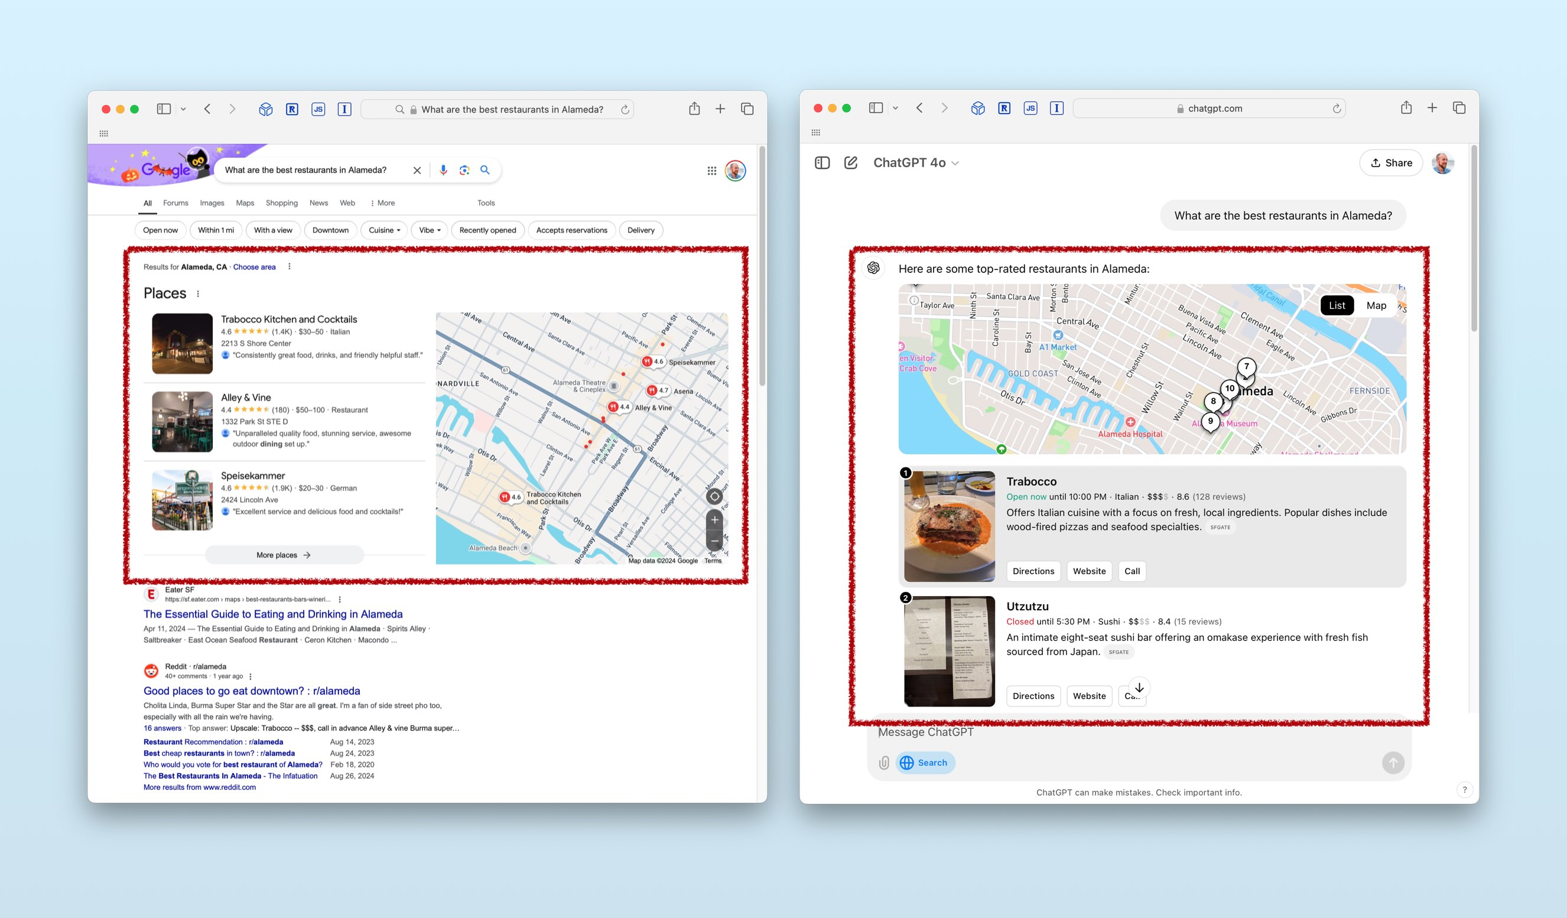Click the Google voice search microphone icon
The height and width of the screenshot is (918, 1567).
(x=443, y=170)
